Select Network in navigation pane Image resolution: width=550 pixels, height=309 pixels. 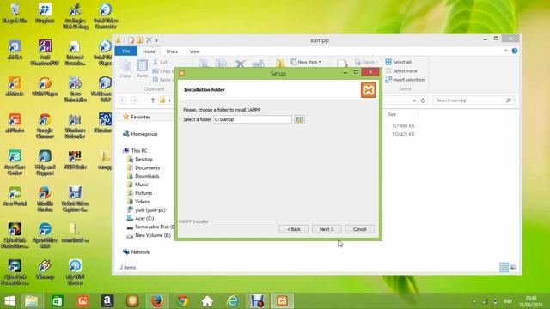(x=136, y=251)
